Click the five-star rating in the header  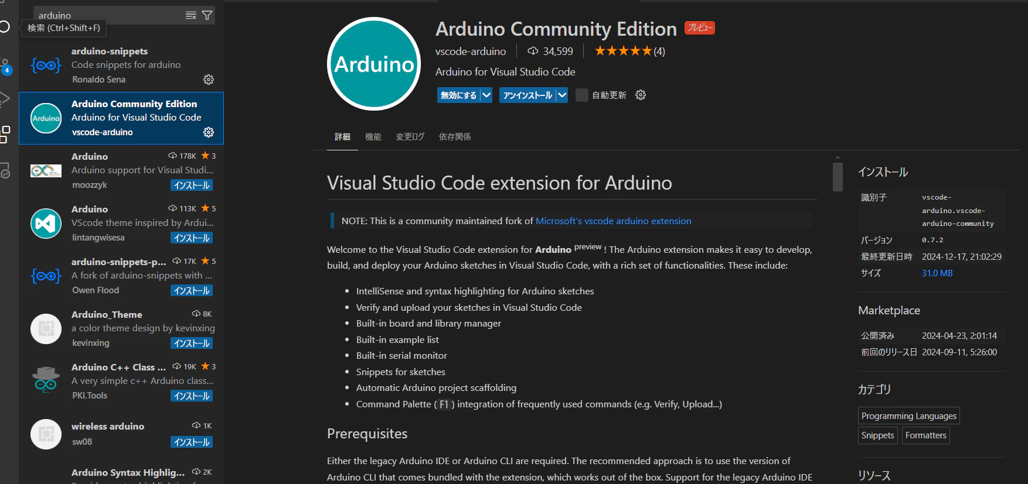623,51
